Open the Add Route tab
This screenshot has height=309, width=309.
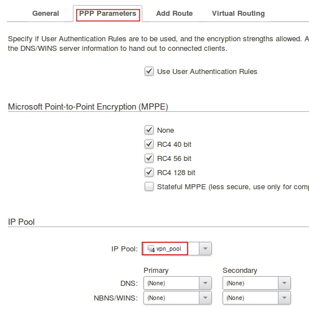tap(174, 14)
